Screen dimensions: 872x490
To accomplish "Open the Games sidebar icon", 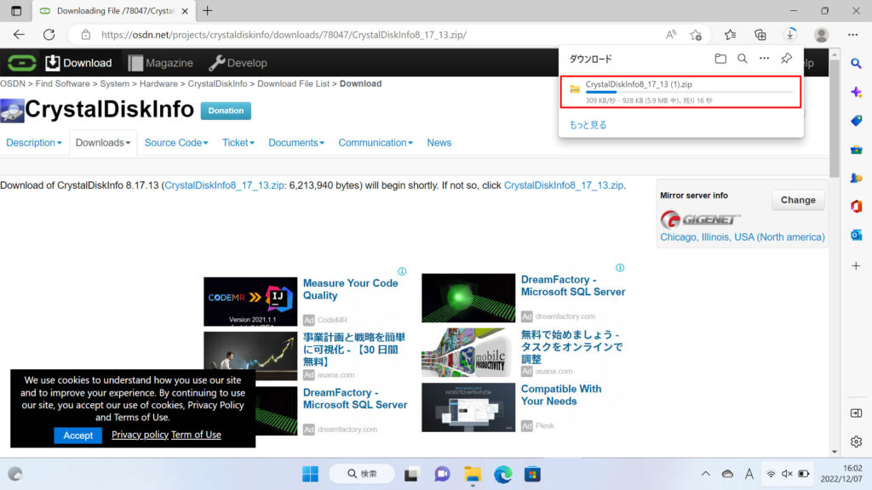I will pyautogui.click(x=857, y=178).
